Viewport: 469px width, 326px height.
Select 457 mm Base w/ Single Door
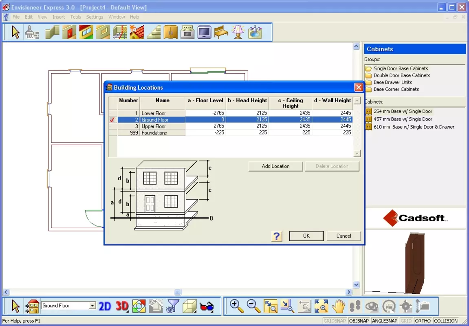coord(399,119)
